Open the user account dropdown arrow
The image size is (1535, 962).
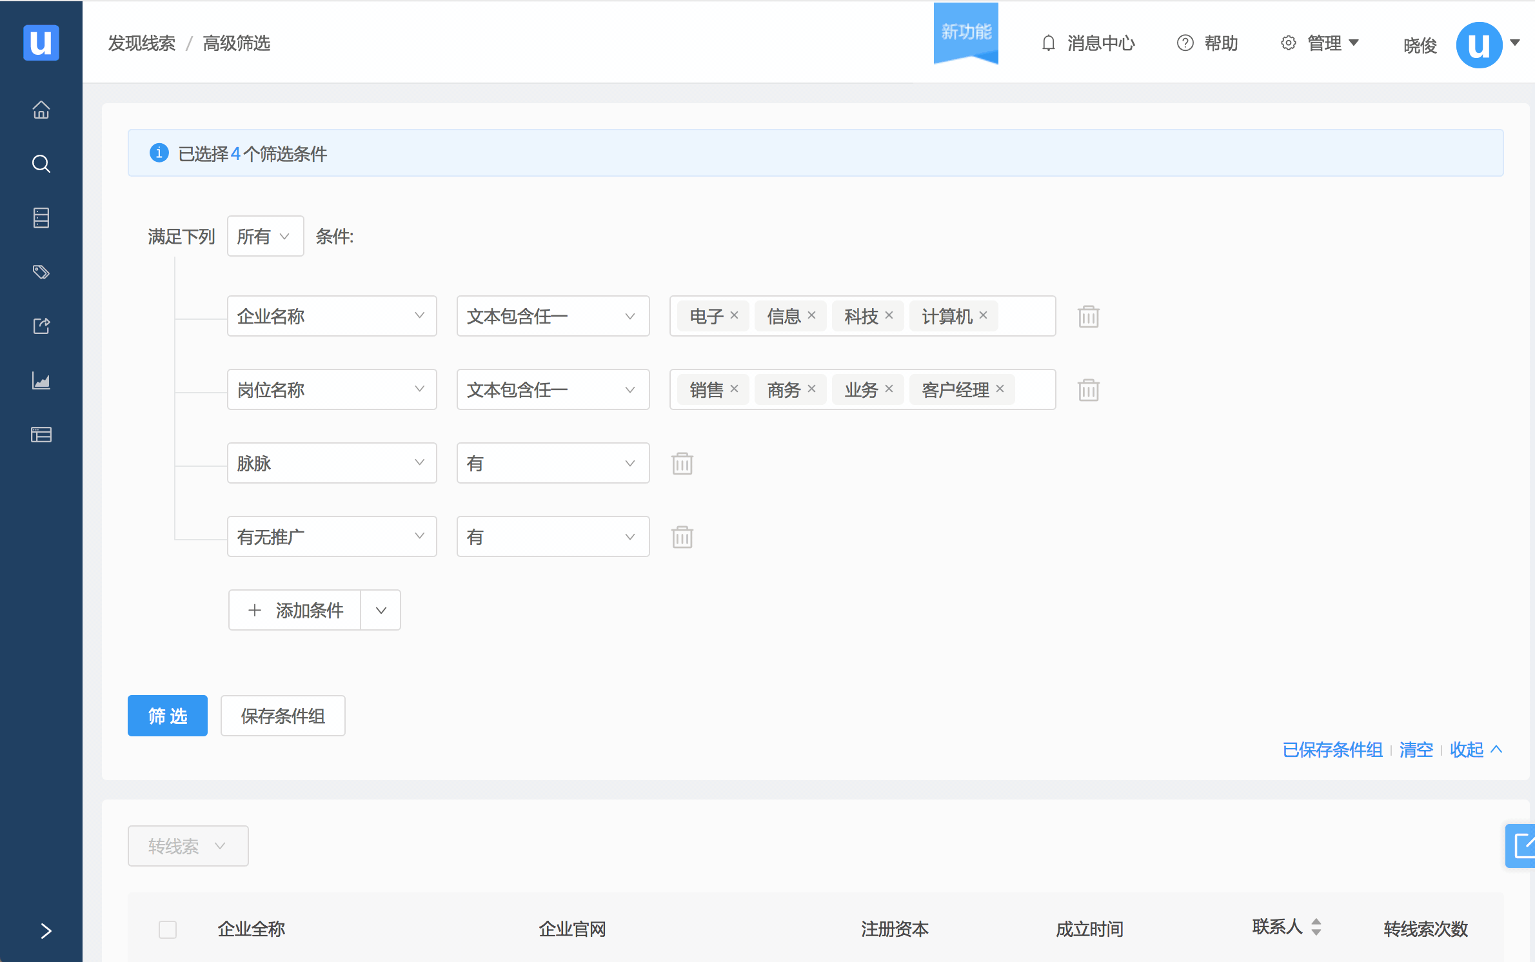1515,43
